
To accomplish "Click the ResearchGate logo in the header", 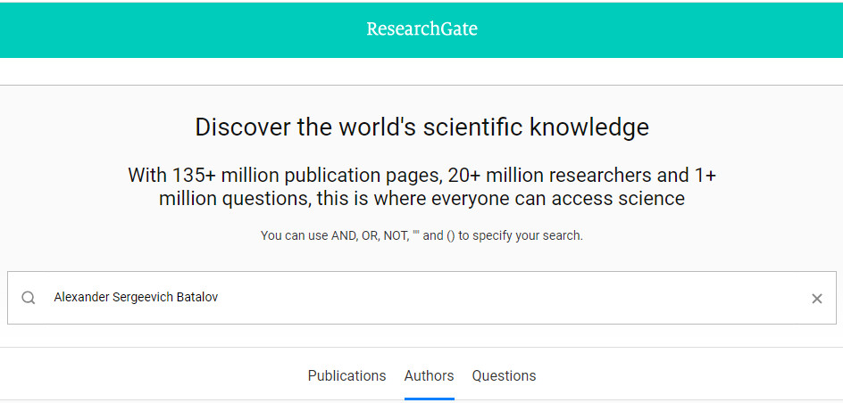I will tap(421, 29).
